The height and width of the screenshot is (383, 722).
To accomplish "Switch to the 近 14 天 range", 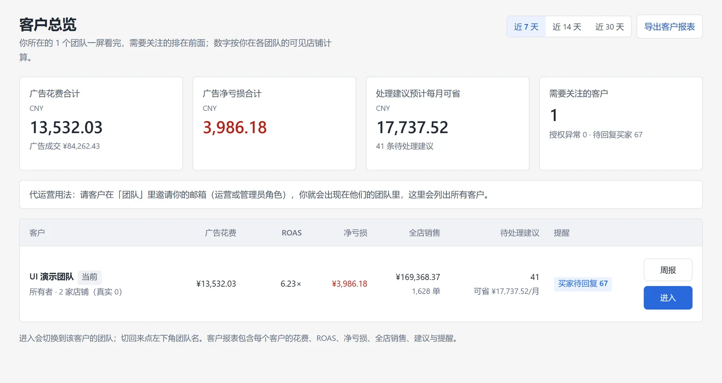I will 567,27.
